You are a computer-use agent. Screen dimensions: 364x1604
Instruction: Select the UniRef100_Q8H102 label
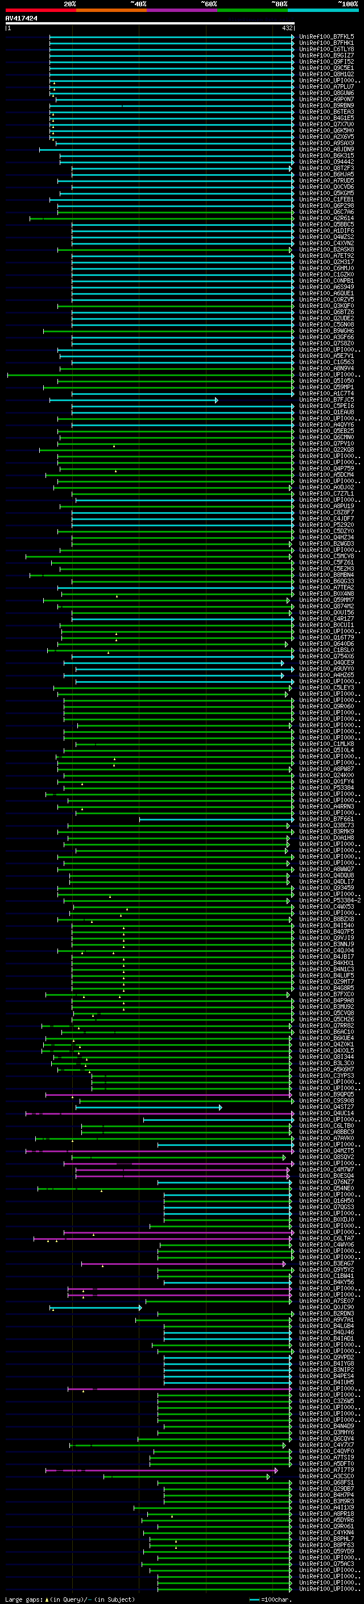pos(326,74)
